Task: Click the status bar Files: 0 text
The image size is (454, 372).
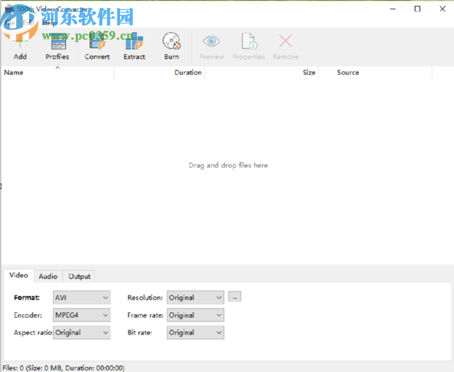Action: pos(63,368)
